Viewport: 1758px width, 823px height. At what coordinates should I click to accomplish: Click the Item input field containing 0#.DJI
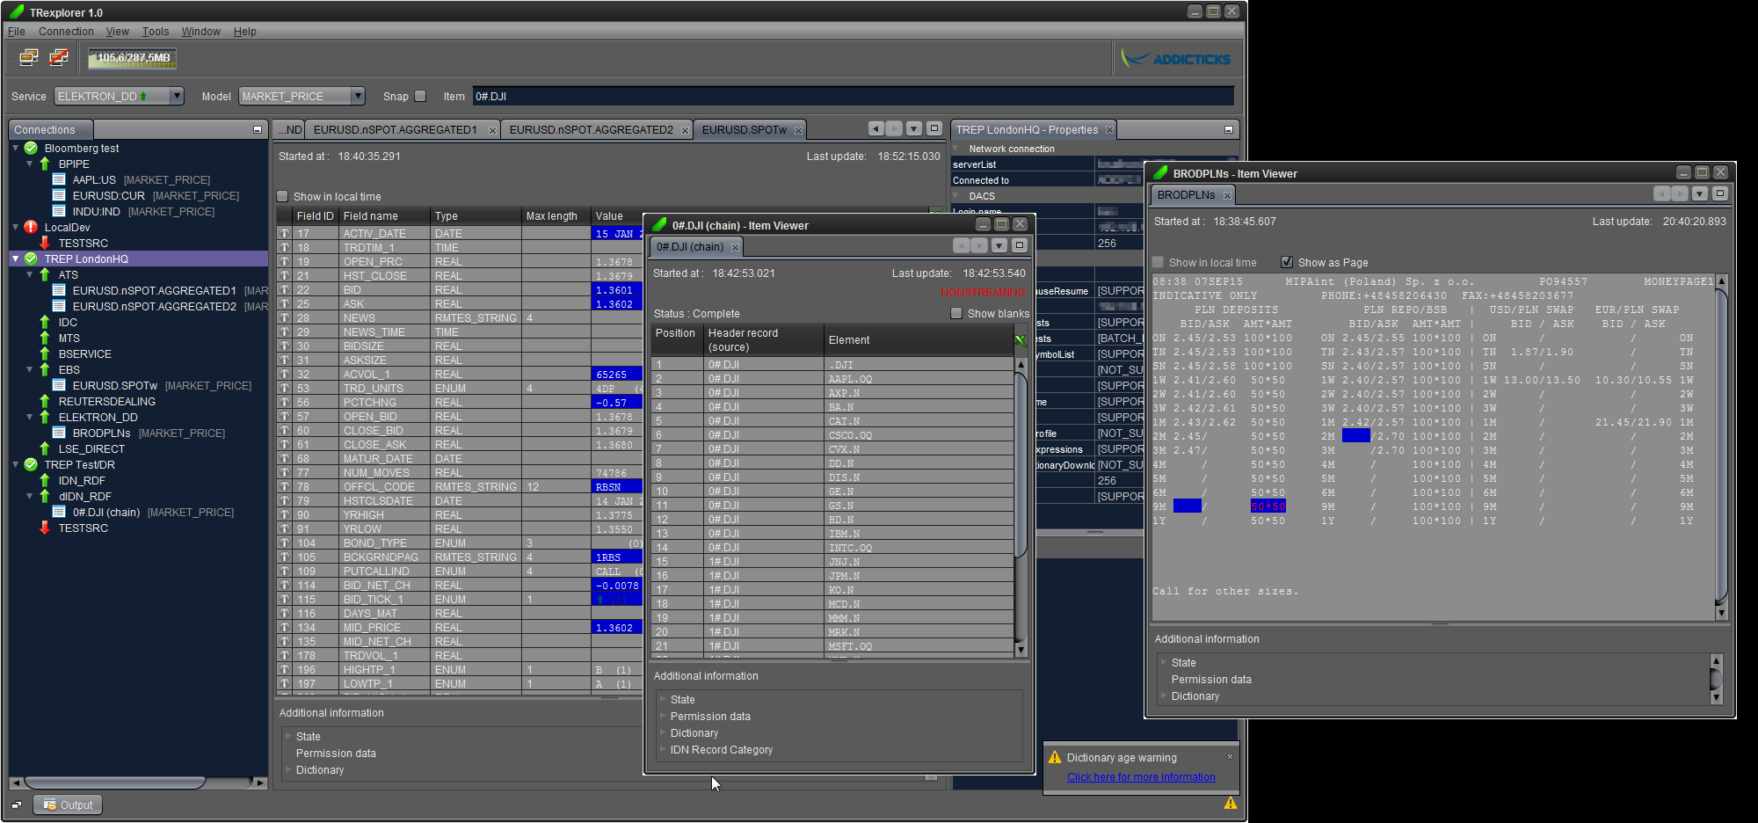[x=853, y=97]
